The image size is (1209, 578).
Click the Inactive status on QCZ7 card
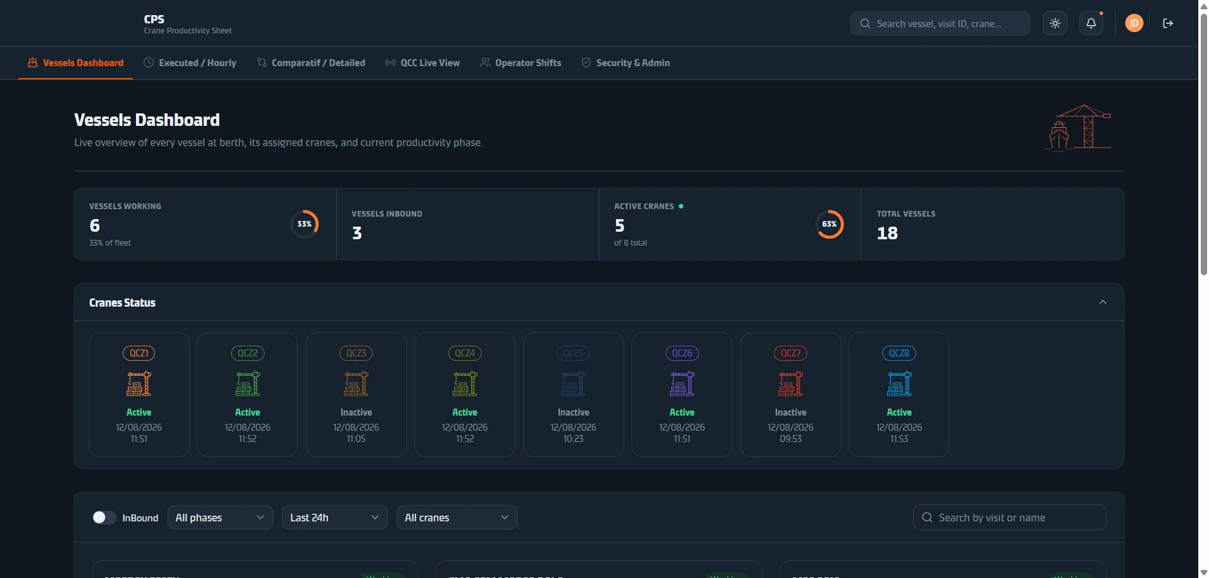(791, 412)
